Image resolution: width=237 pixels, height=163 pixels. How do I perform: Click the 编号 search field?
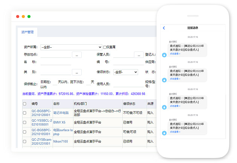tap(129, 62)
